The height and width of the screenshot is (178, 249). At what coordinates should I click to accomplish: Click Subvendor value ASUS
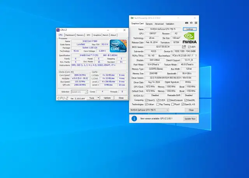click(153, 51)
